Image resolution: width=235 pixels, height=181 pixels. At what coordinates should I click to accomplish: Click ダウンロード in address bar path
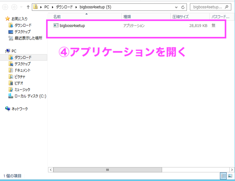click(64, 7)
